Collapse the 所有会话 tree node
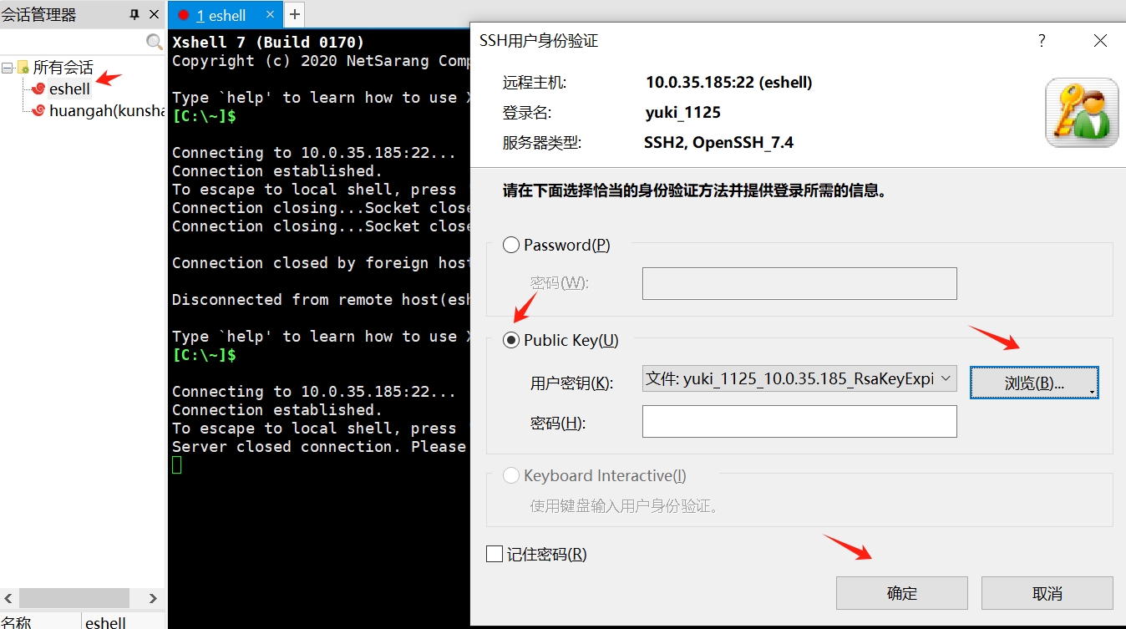This screenshot has width=1126, height=629. [8, 68]
